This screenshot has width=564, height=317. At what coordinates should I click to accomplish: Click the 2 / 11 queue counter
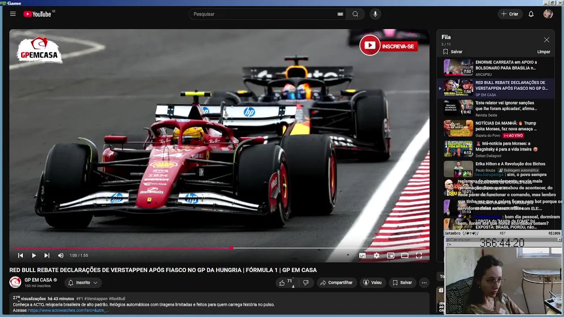pos(446,44)
